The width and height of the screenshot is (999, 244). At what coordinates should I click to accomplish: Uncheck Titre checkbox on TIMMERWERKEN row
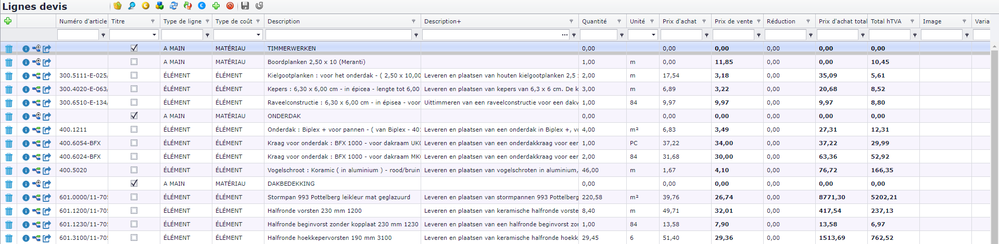click(x=134, y=48)
